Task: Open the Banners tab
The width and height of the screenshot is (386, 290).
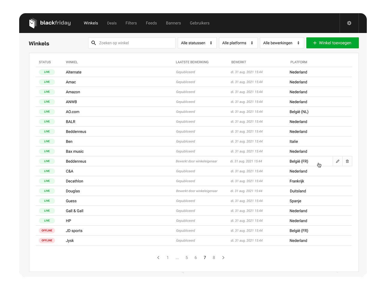Action: pos(174,23)
